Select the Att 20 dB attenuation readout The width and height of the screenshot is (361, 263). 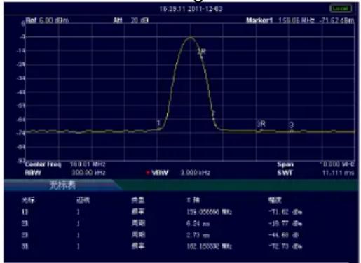(x=130, y=20)
